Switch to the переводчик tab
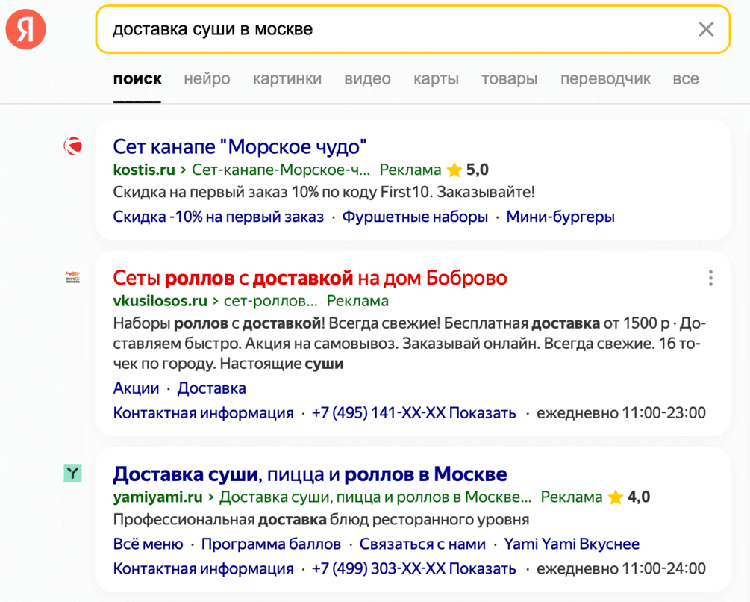Screen dimensions: 750x602 click(x=605, y=78)
